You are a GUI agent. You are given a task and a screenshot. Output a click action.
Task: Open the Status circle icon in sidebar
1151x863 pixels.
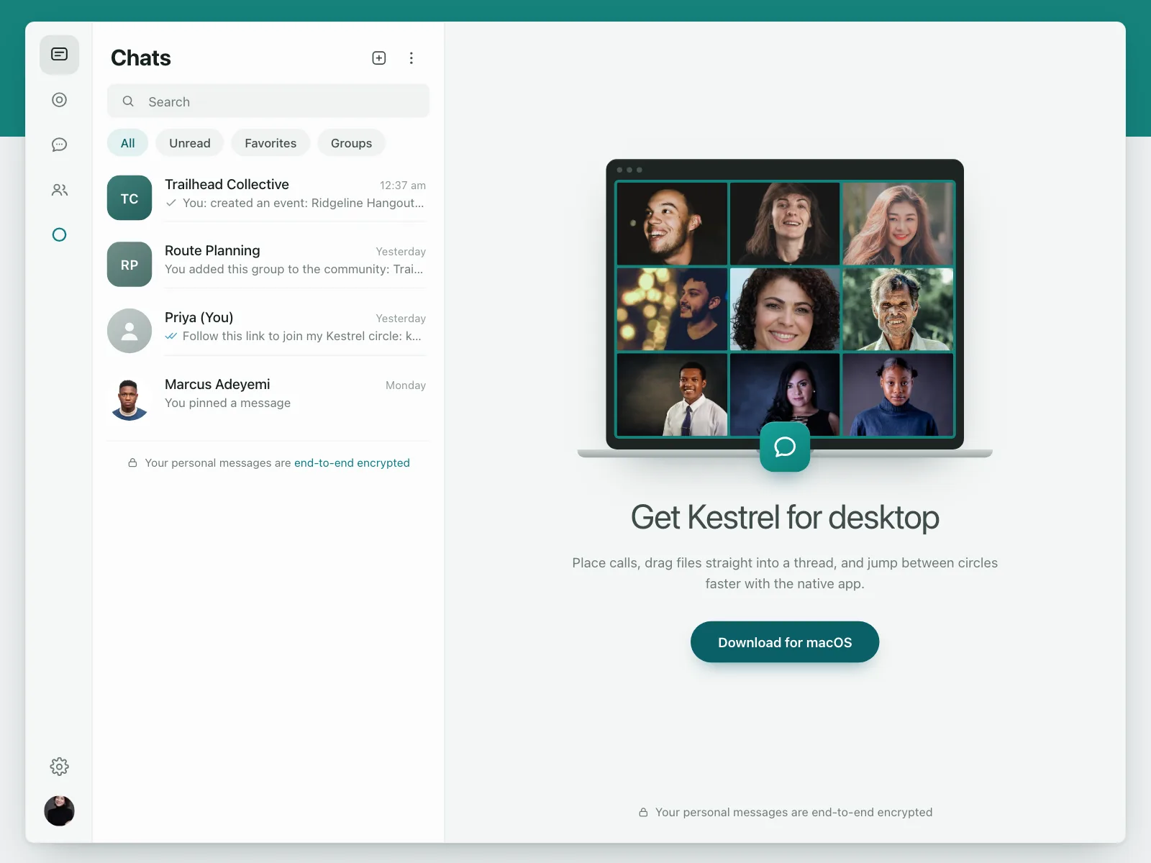click(x=59, y=100)
